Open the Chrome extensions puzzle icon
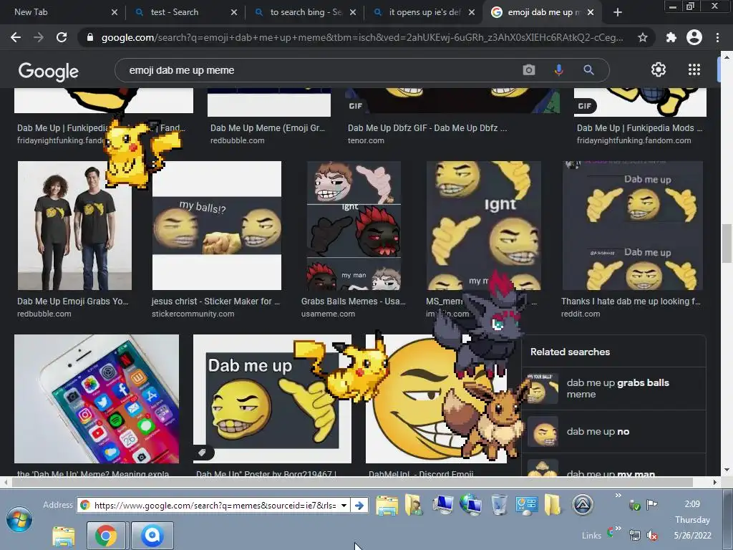 [x=671, y=37]
